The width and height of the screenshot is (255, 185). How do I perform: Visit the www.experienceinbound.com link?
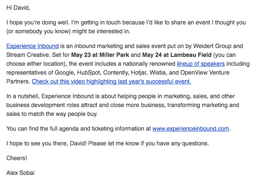(191, 129)
